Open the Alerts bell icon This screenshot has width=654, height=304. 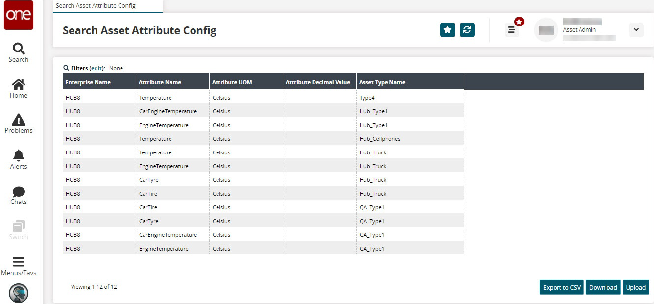19,159
